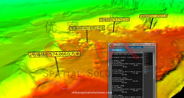Click the save disk icon in UltraEdit
The height and width of the screenshot is (98, 184).
pos(120,45)
